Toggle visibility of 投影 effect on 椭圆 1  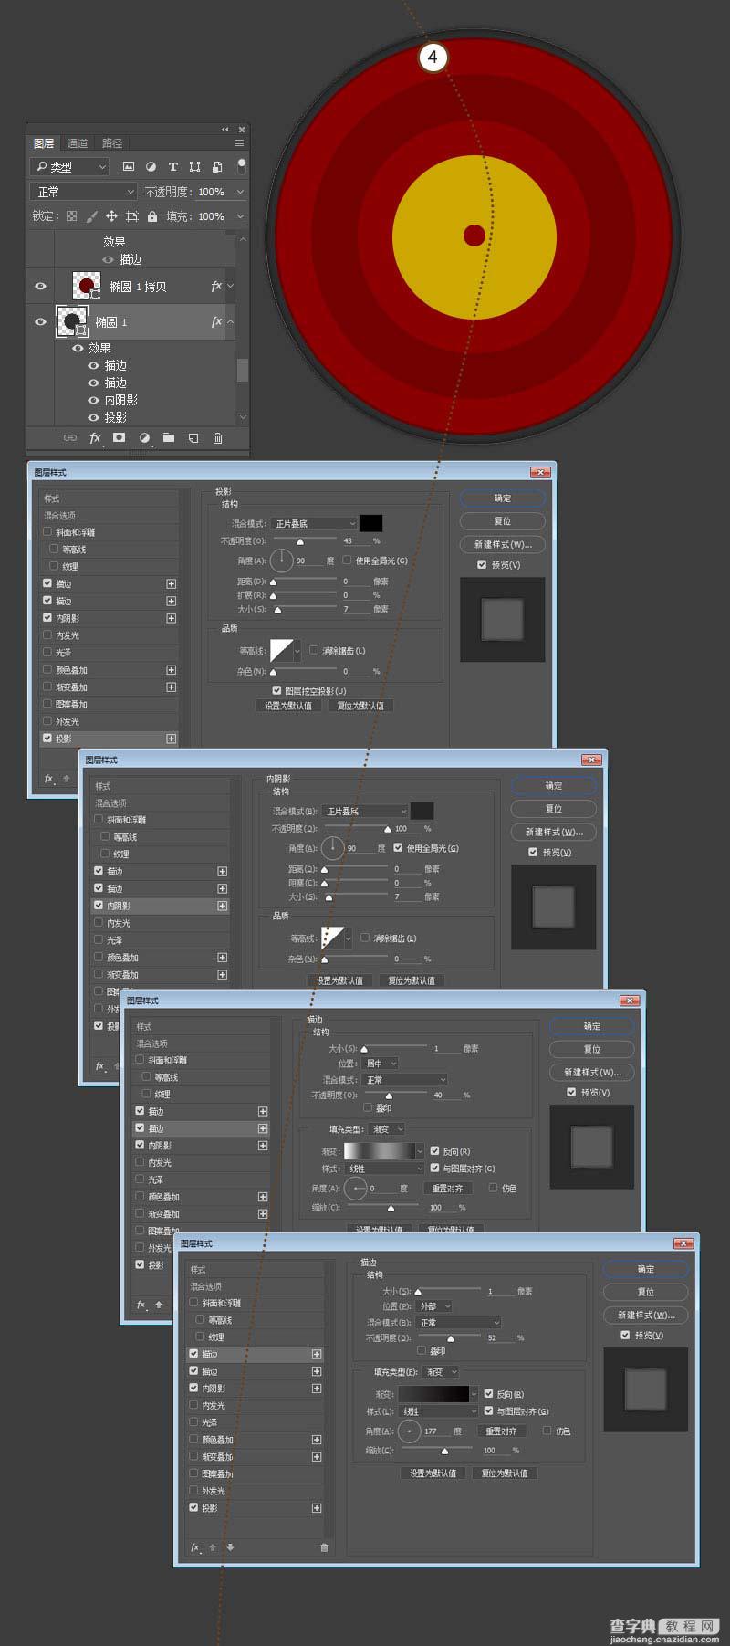click(93, 417)
